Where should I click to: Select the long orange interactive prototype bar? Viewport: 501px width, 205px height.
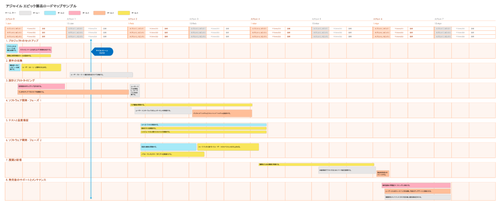coord(73,92)
